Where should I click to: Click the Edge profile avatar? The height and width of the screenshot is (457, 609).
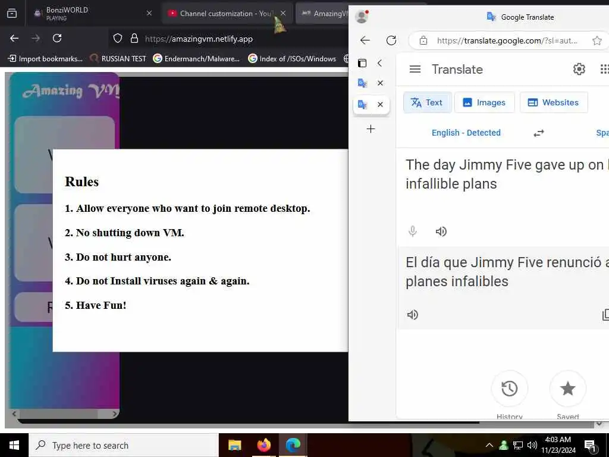point(362,17)
